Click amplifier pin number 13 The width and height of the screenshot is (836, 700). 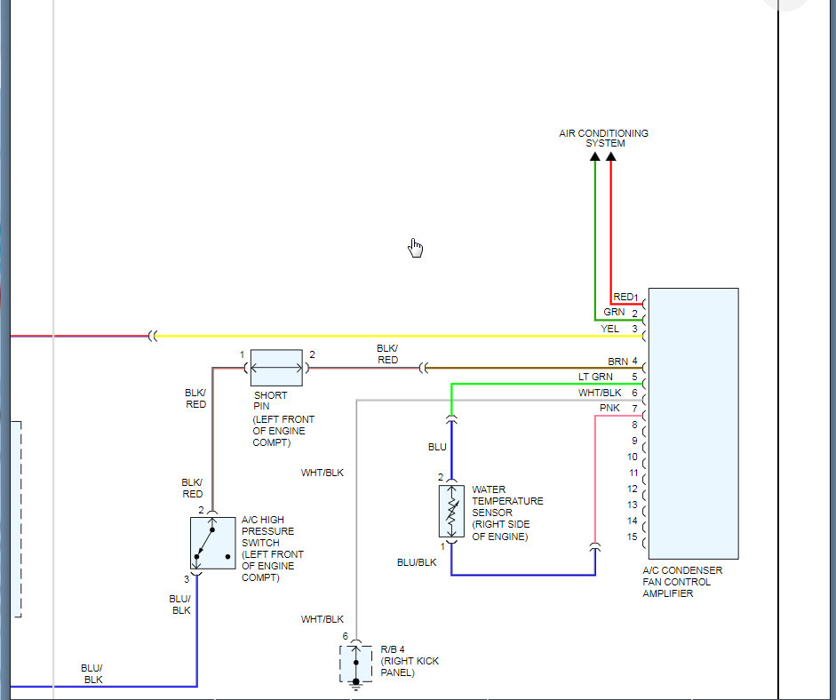tap(633, 505)
